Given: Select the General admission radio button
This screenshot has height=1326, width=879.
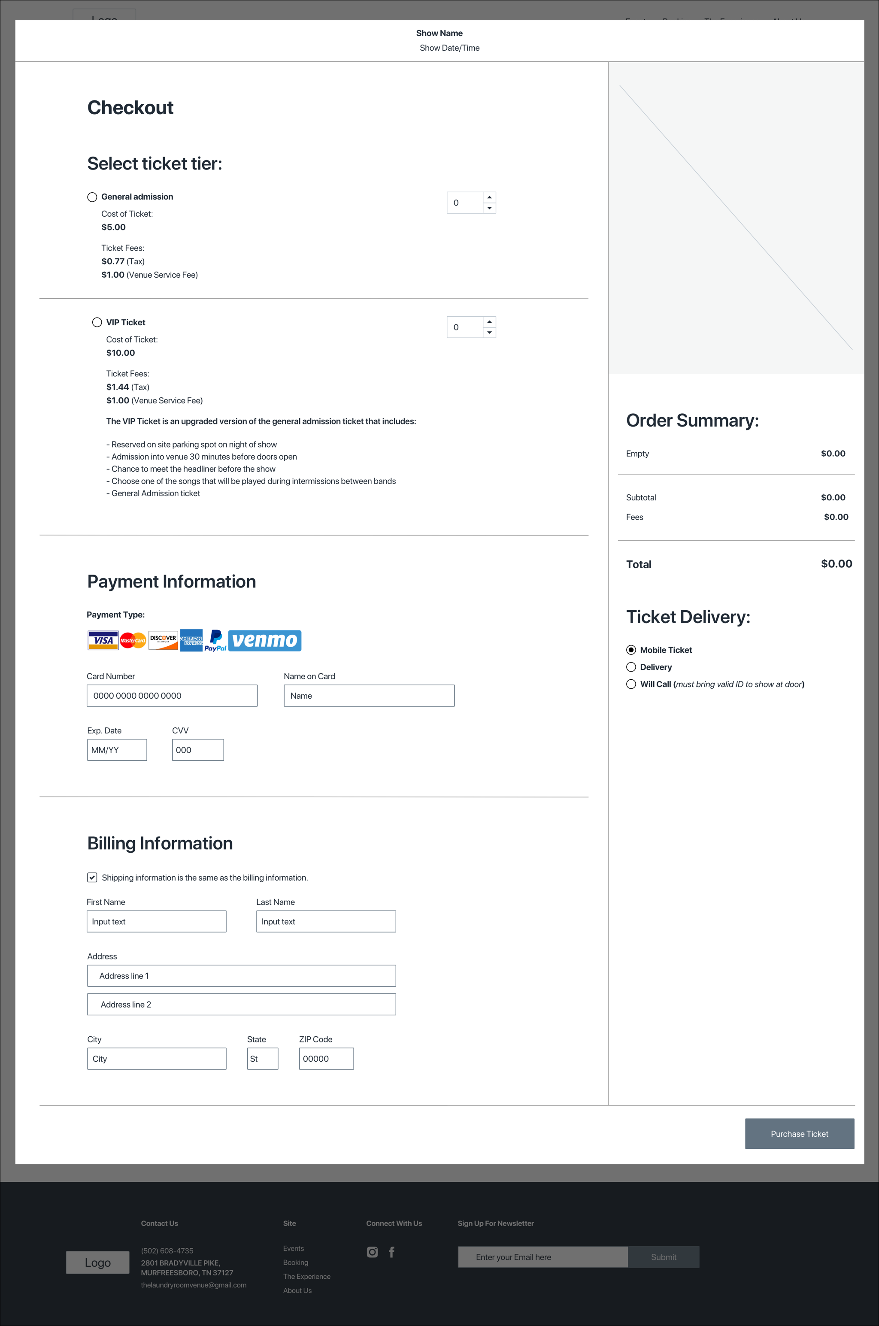Looking at the screenshot, I should tap(93, 197).
